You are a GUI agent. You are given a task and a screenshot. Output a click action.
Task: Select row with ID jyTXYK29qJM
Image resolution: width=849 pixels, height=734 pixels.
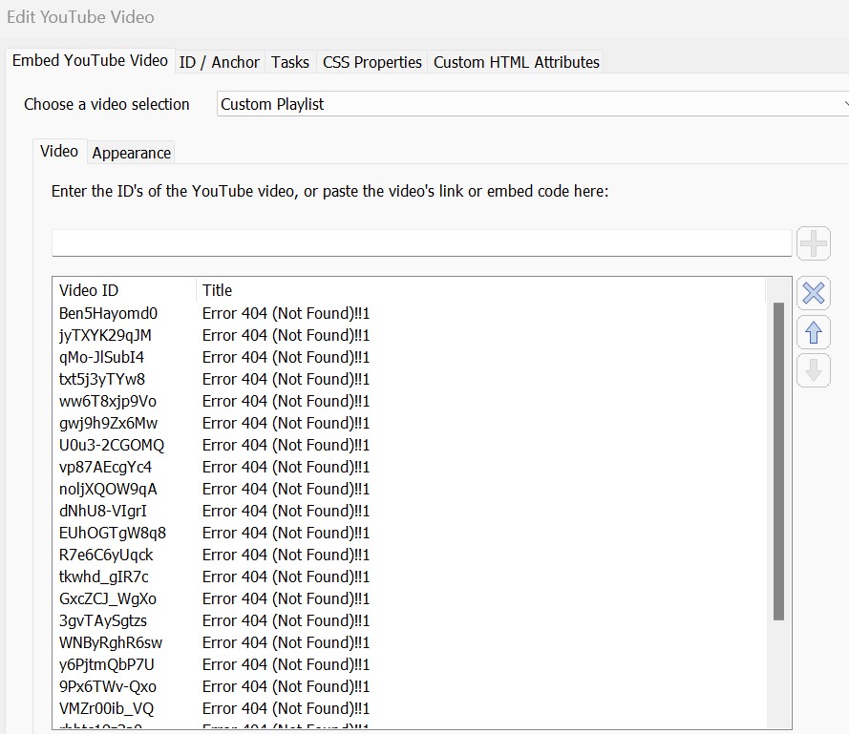(x=410, y=336)
